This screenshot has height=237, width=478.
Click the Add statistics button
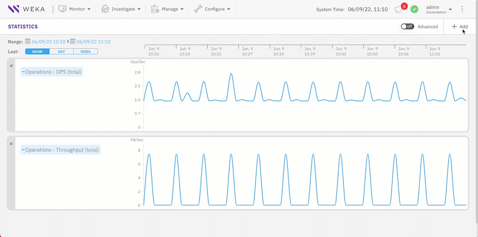tap(460, 27)
